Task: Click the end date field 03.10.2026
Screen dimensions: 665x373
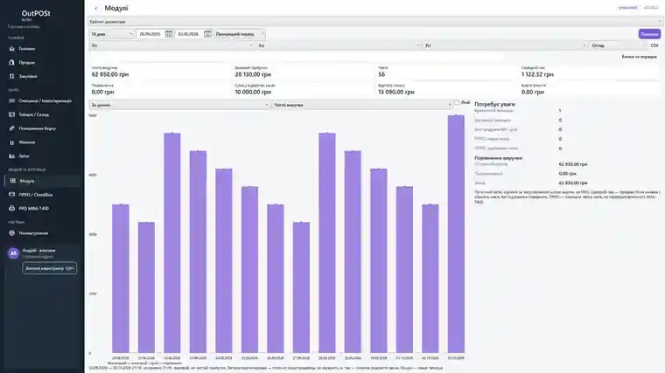Action: click(x=189, y=34)
